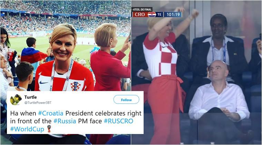This screenshot has width=262, height=145.
Task: Click the Croatia crest on the red jersey
Action: pyautogui.click(x=76, y=86)
